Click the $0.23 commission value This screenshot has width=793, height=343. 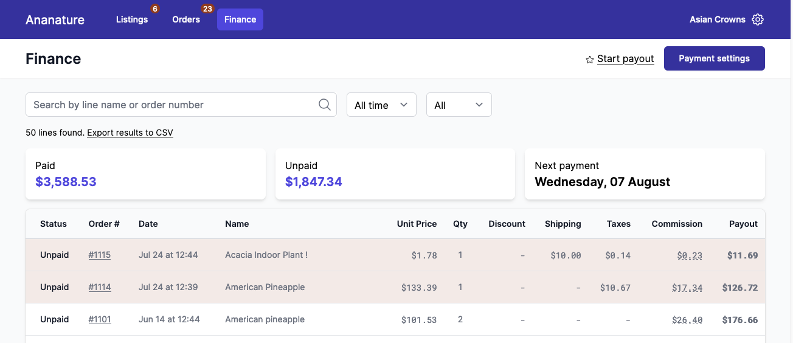[x=690, y=255]
